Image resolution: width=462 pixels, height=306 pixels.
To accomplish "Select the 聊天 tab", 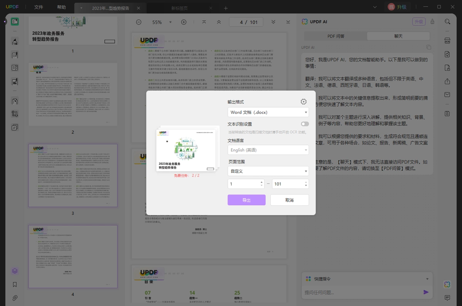I will pyautogui.click(x=398, y=36).
